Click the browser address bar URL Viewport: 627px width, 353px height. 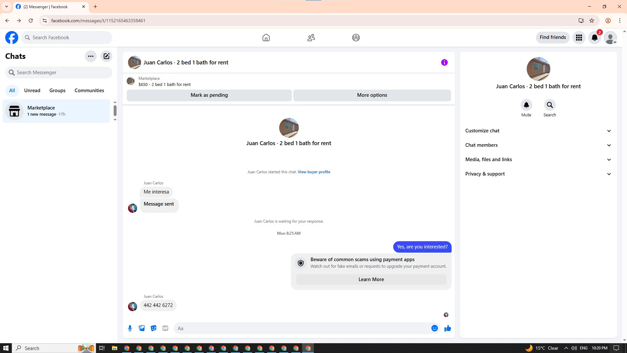[x=98, y=21]
